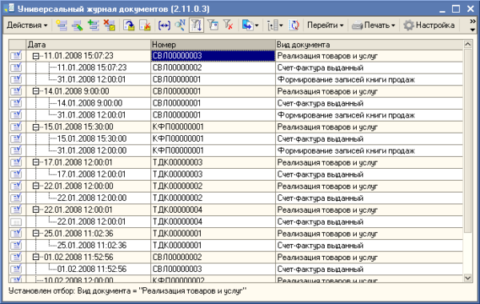Collapse the 22.01.2008 12:00:01 Реализация node

[36, 210]
